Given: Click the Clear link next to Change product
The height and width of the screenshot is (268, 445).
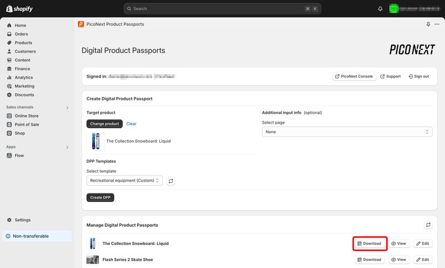Looking at the screenshot, I should point(131,124).
